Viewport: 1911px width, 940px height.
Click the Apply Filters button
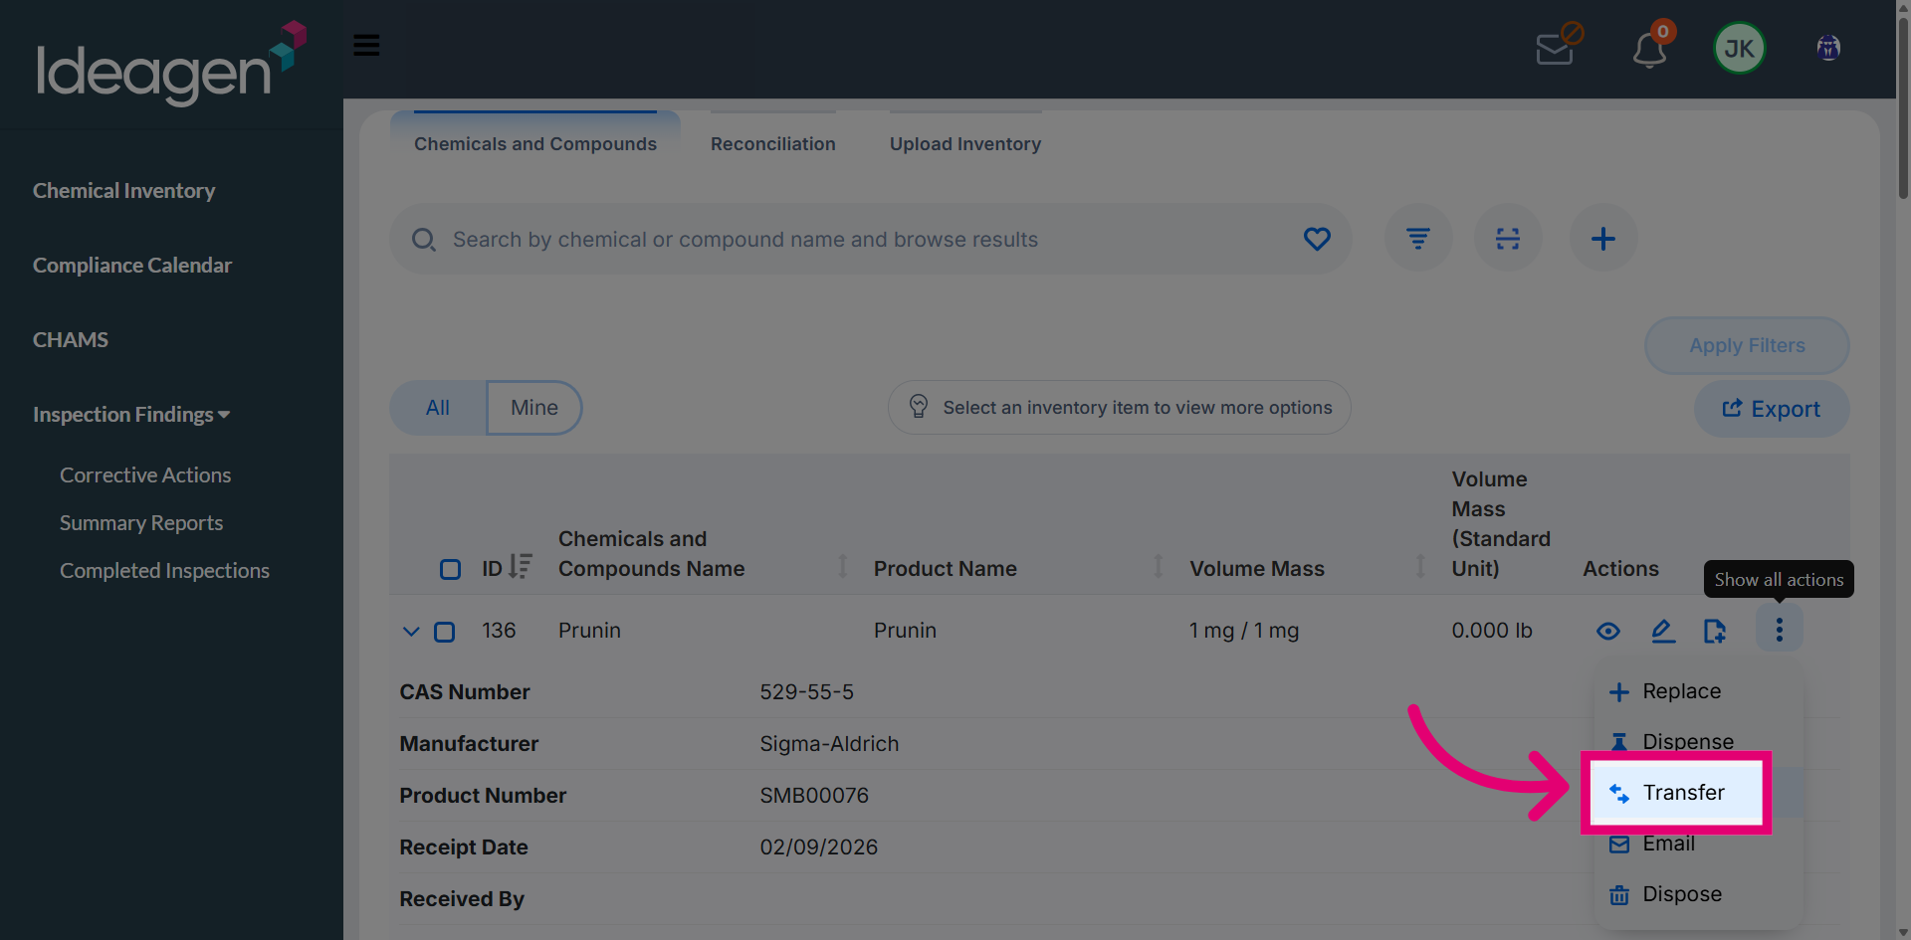[x=1747, y=345]
